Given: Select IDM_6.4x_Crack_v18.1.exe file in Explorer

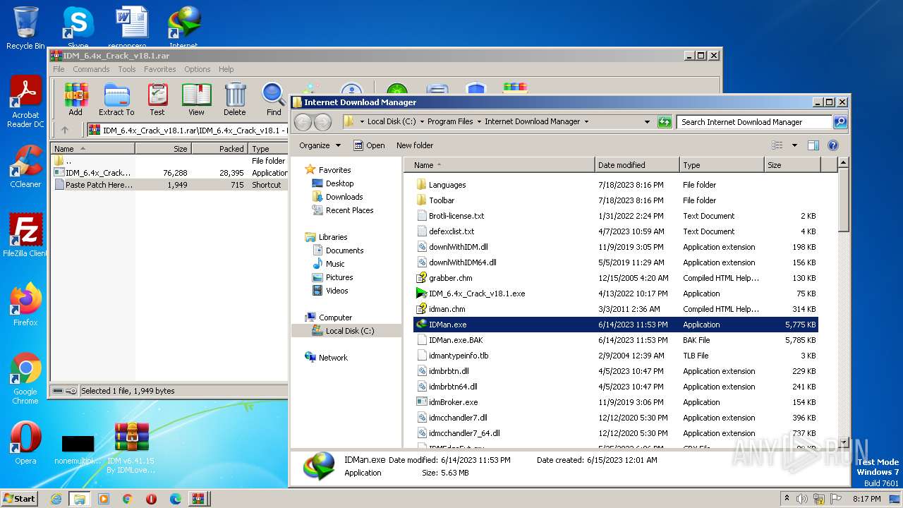Looking at the screenshot, I should click(x=616, y=294).
